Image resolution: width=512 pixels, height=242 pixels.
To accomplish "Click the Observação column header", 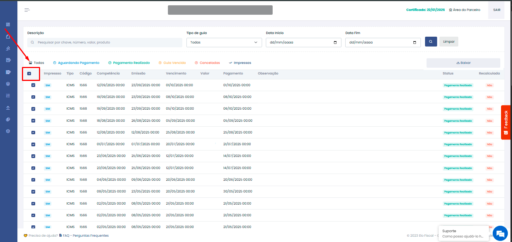I will pyautogui.click(x=268, y=73).
